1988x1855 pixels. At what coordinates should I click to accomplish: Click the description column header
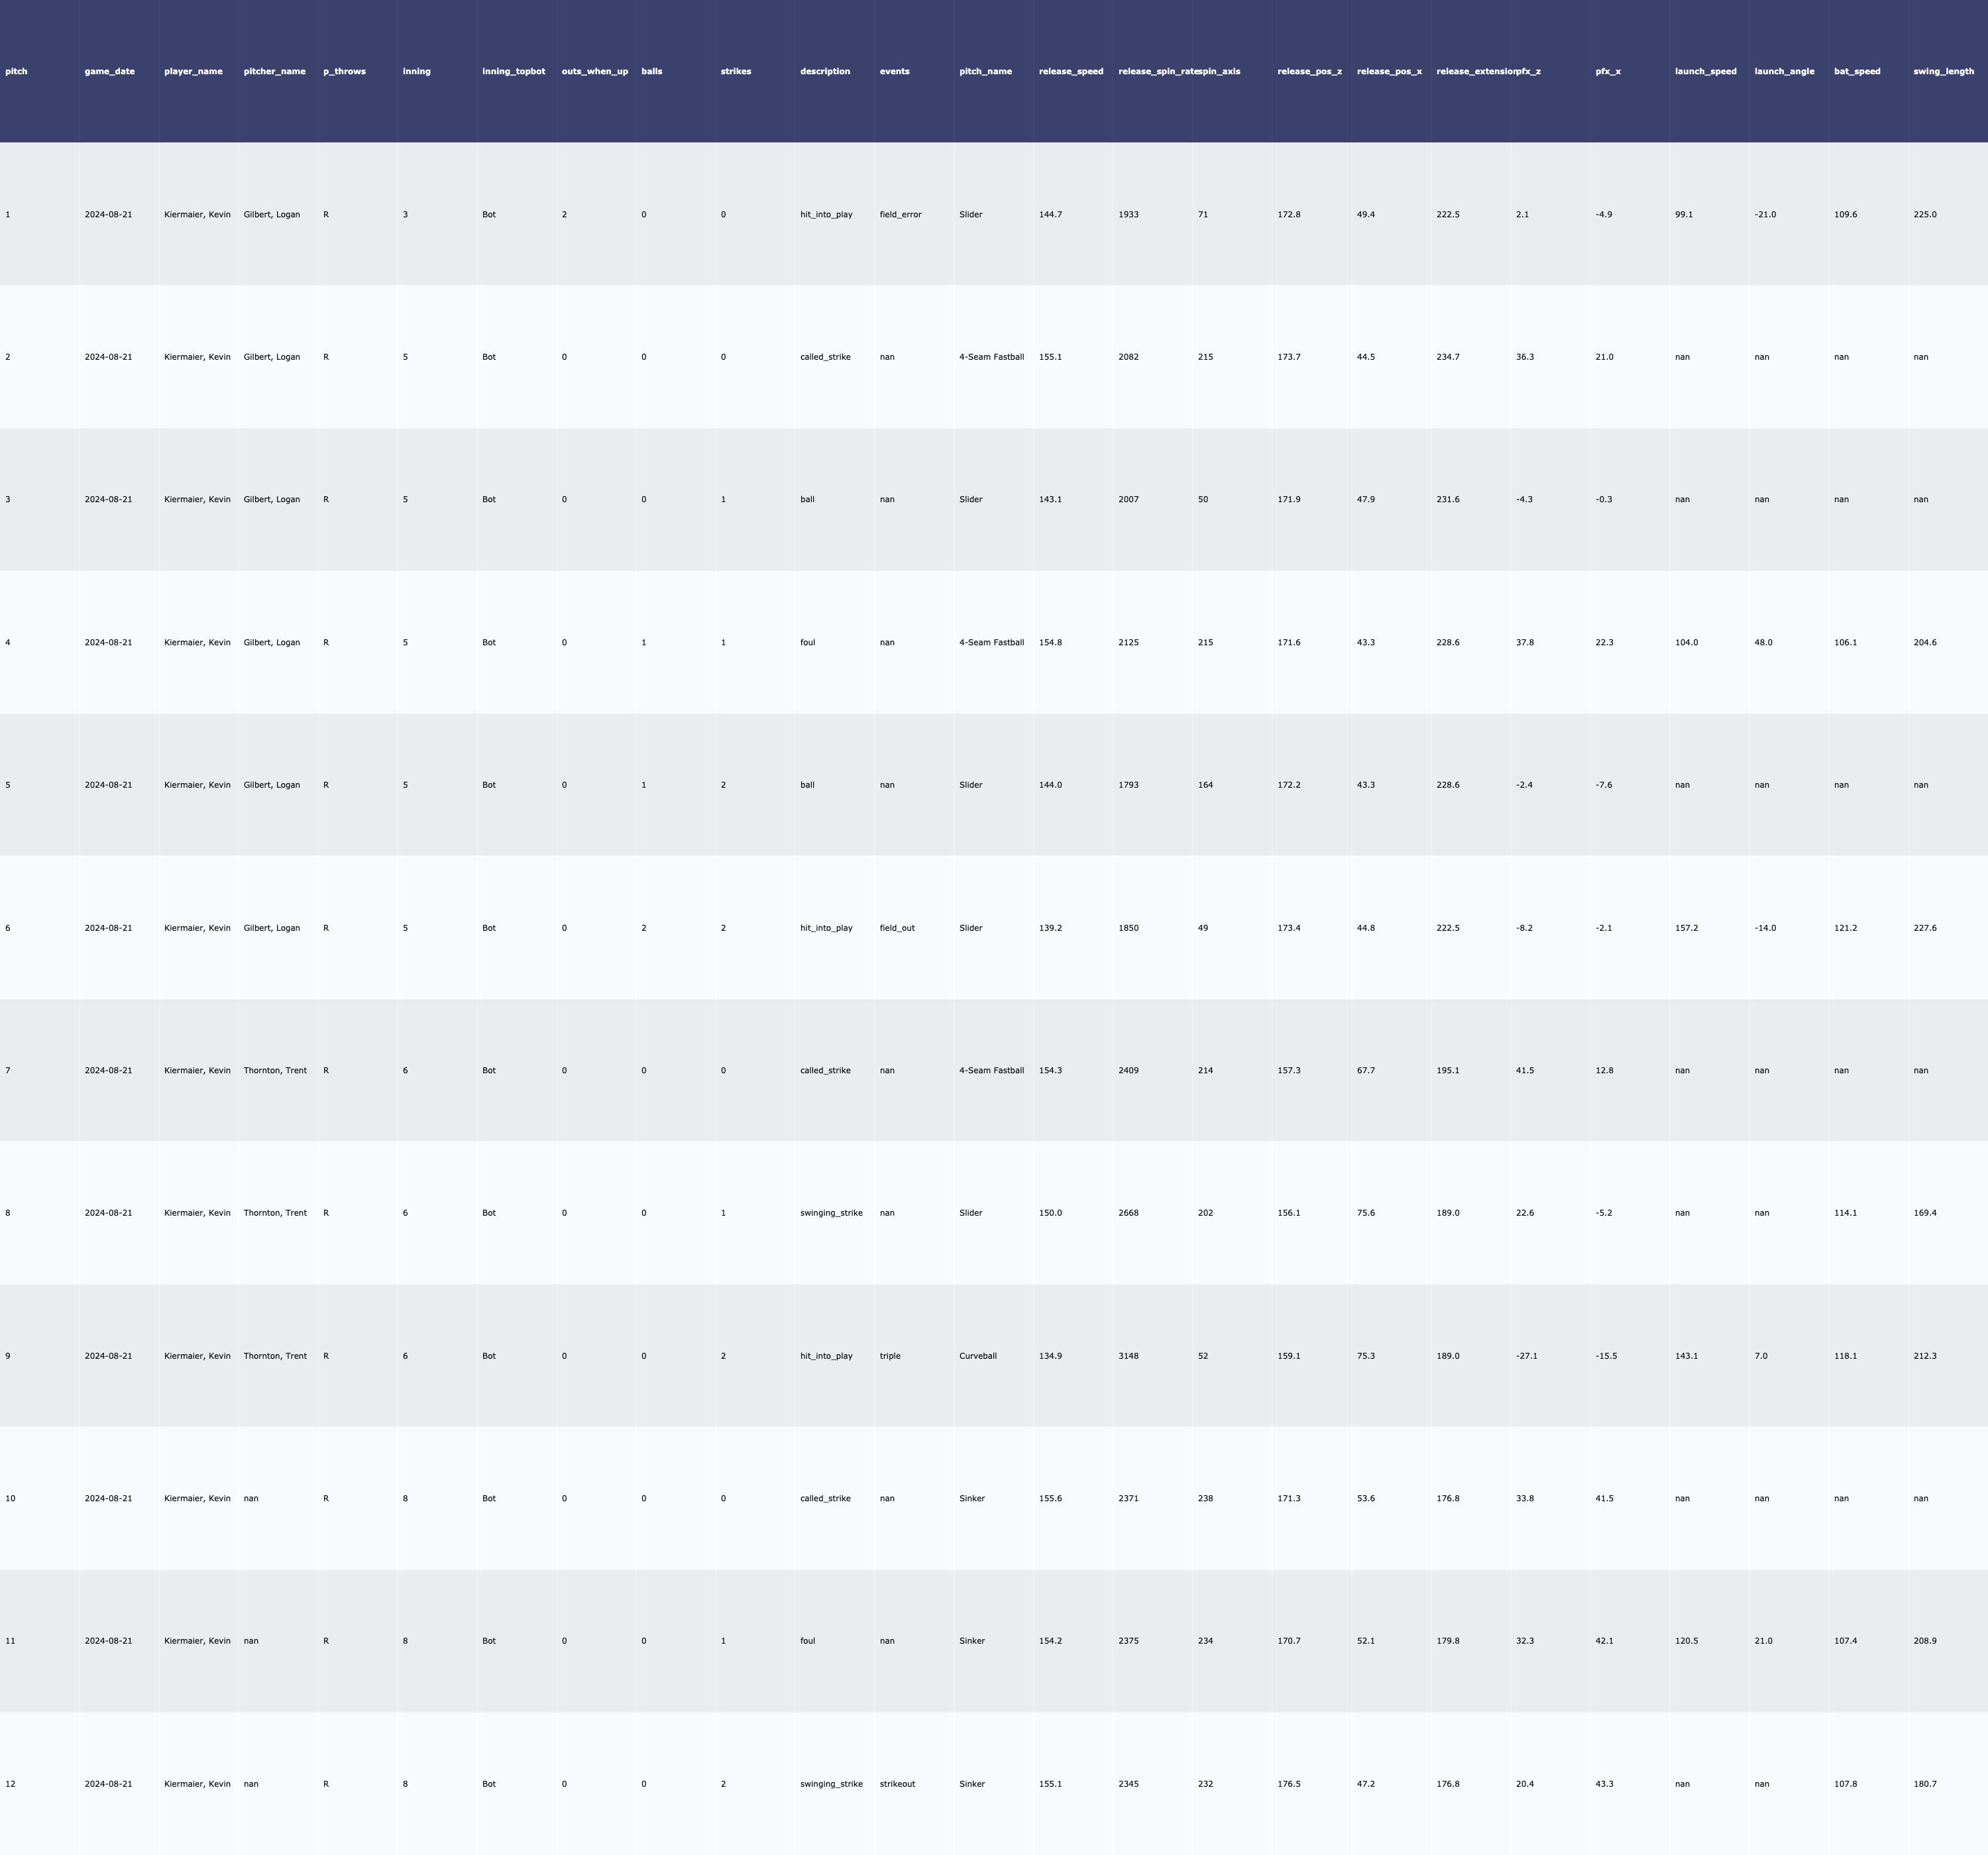pos(824,71)
